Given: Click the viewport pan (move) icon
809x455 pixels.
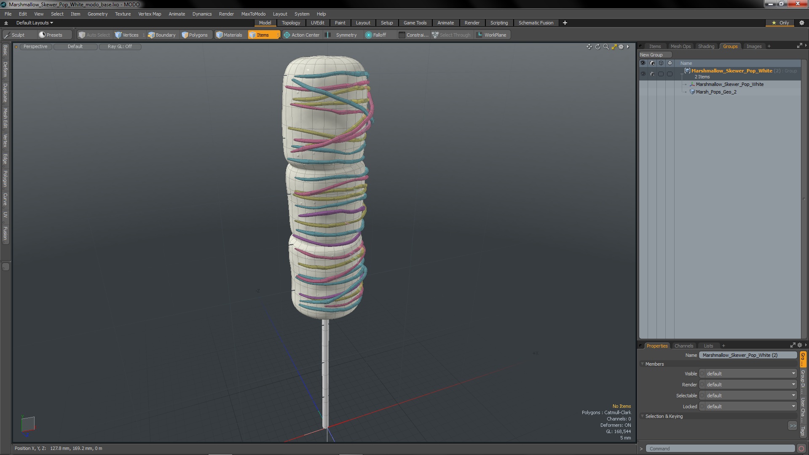Looking at the screenshot, I should [589, 47].
